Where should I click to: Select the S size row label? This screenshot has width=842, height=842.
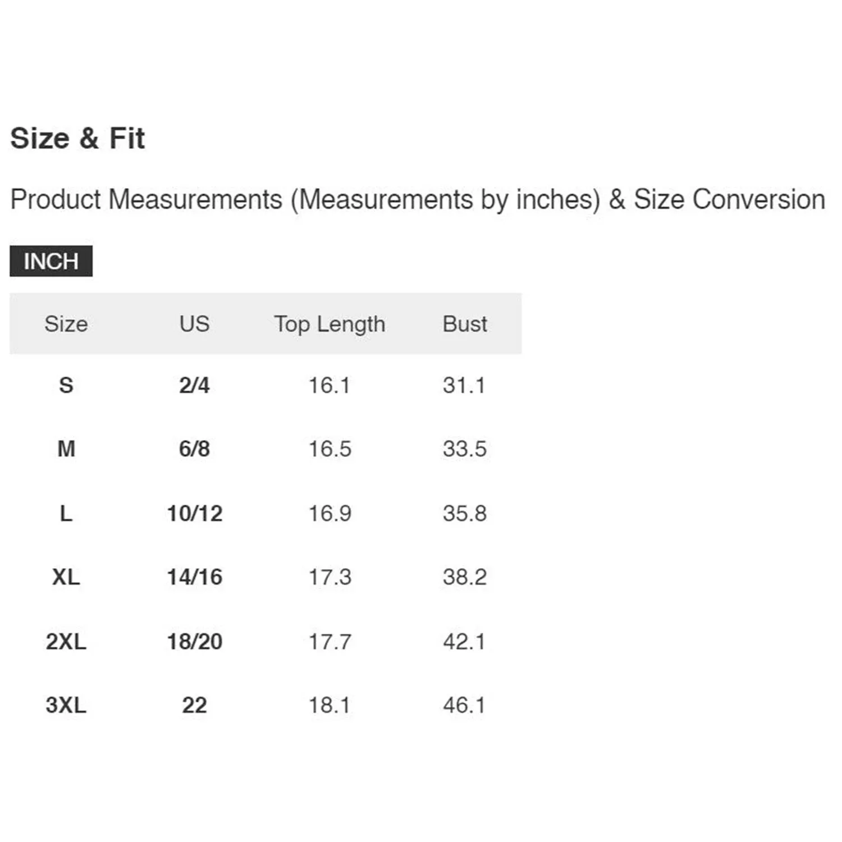click(x=66, y=386)
